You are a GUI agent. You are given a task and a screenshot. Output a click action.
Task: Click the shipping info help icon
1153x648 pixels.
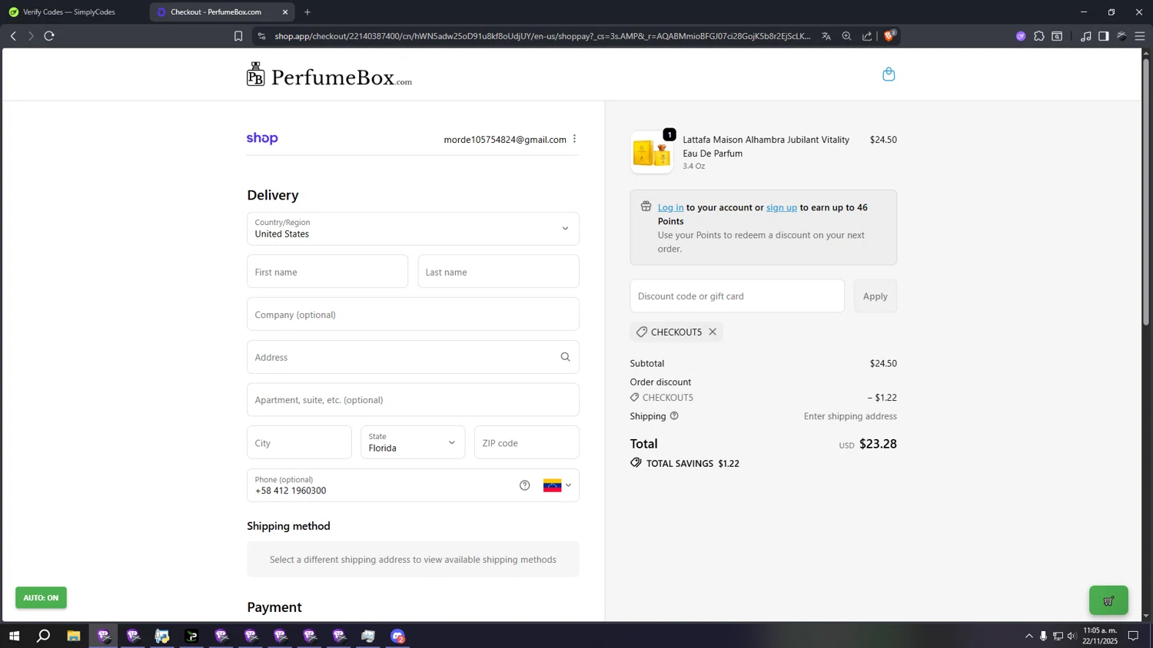(x=674, y=416)
